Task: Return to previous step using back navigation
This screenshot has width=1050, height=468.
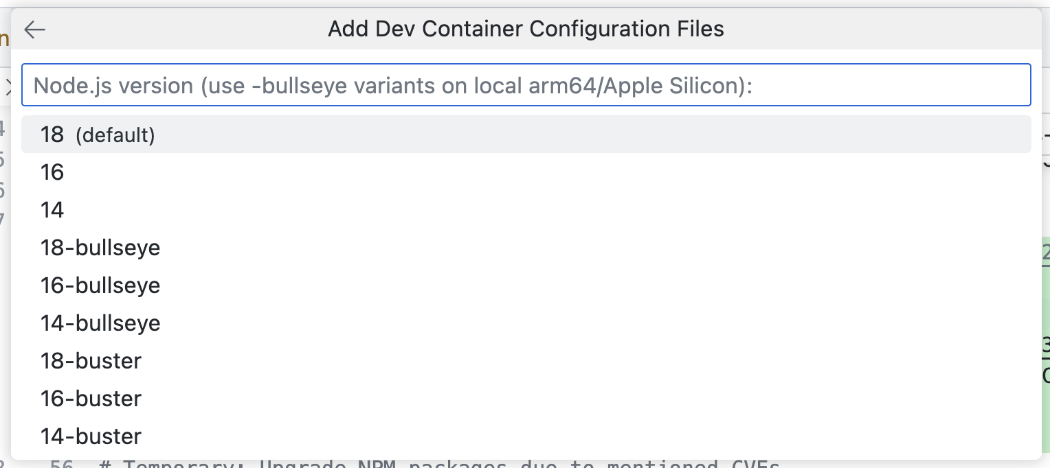Action: [x=33, y=30]
